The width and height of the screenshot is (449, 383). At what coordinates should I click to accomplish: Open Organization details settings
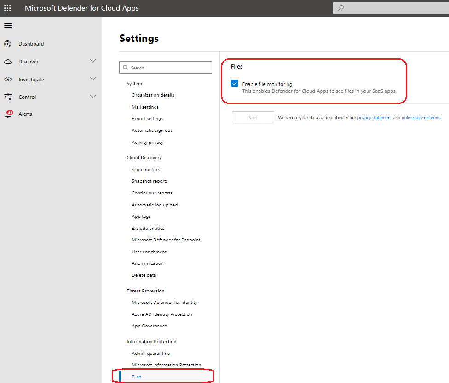[x=153, y=95]
